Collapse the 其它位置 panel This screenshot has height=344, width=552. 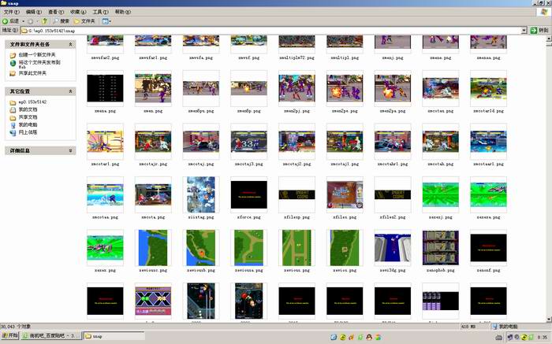coord(70,91)
